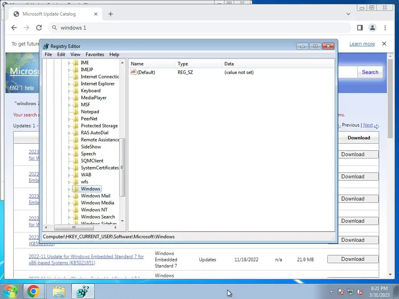Expand the Internet Explorer registry key
The height and width of the screenshot is (299, 399).
tap(69, 84)
